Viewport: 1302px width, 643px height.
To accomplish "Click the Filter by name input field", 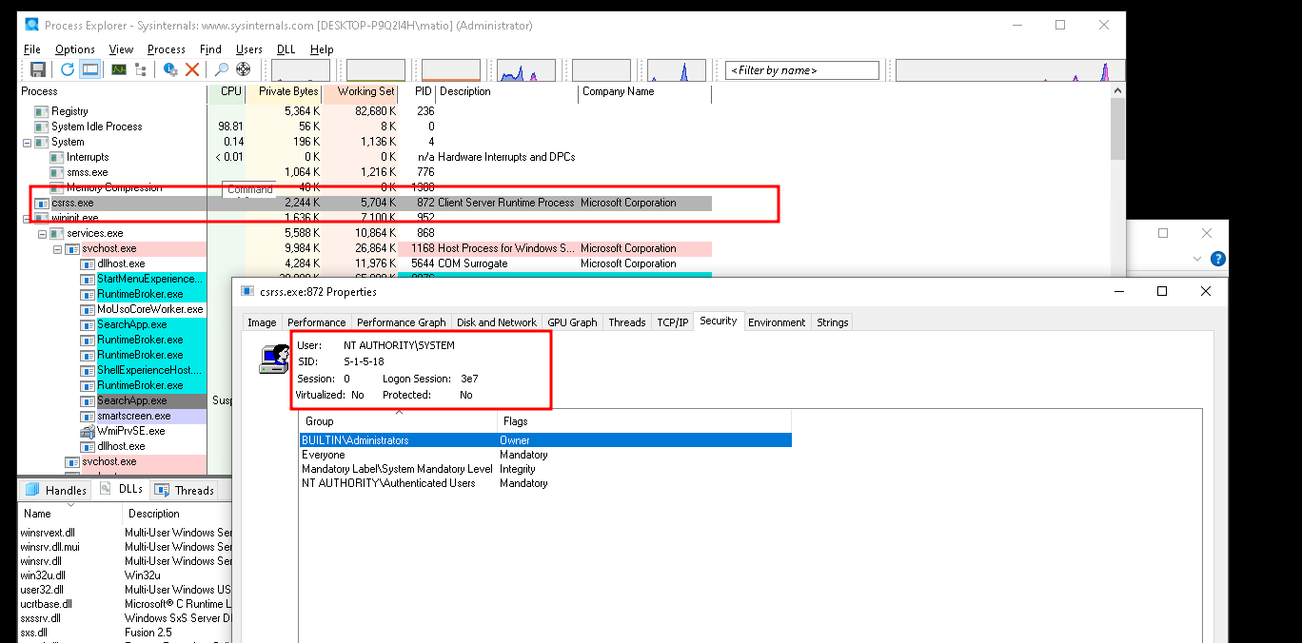I will (802, 70).
